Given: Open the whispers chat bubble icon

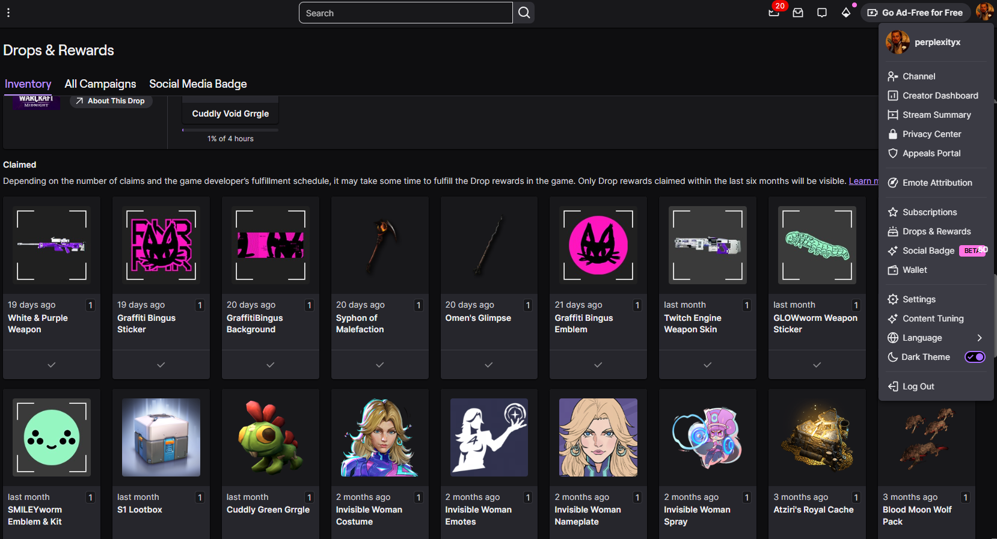Looking at the screenshot, I should pos(822,13).
